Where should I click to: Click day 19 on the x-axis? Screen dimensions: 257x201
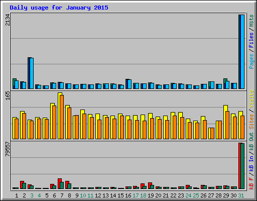[151, 195]
